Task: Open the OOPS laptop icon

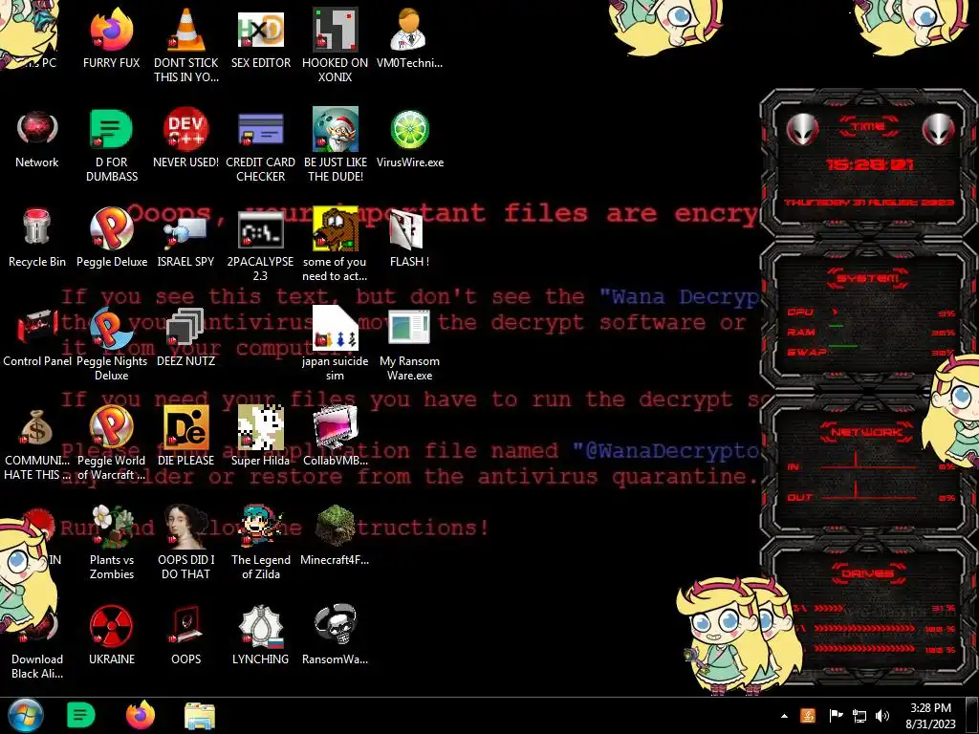Action: click(185, 625)
